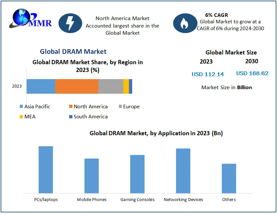Click the flame CAGR icon
Viewport: 278px width, 214px height.
tap(185, 23)
